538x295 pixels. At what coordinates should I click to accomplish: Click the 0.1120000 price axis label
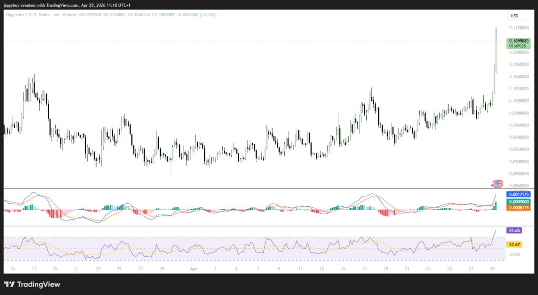click(x=520, y=28)
